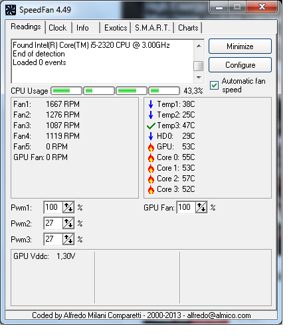Open the Clock tab
Viewport: 295px width, 336px height.
(58, 28)
